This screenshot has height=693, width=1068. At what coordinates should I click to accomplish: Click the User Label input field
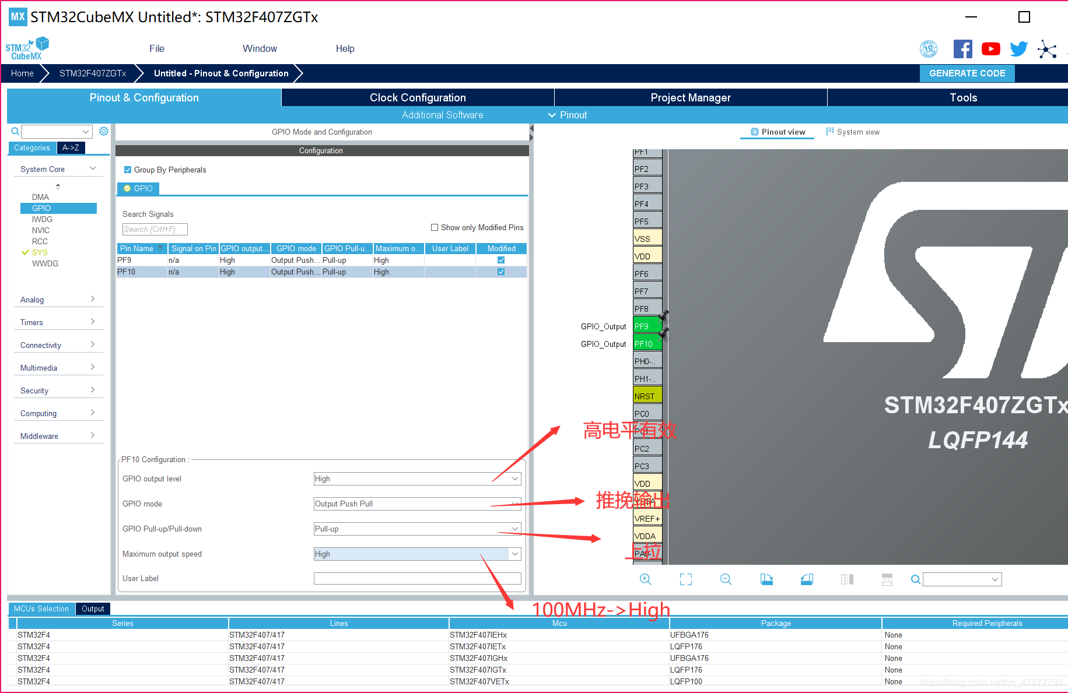pos(417,578)
